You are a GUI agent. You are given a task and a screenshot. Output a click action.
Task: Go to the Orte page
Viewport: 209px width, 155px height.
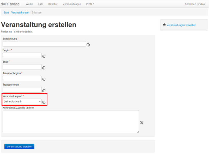(x=41, y=4)
